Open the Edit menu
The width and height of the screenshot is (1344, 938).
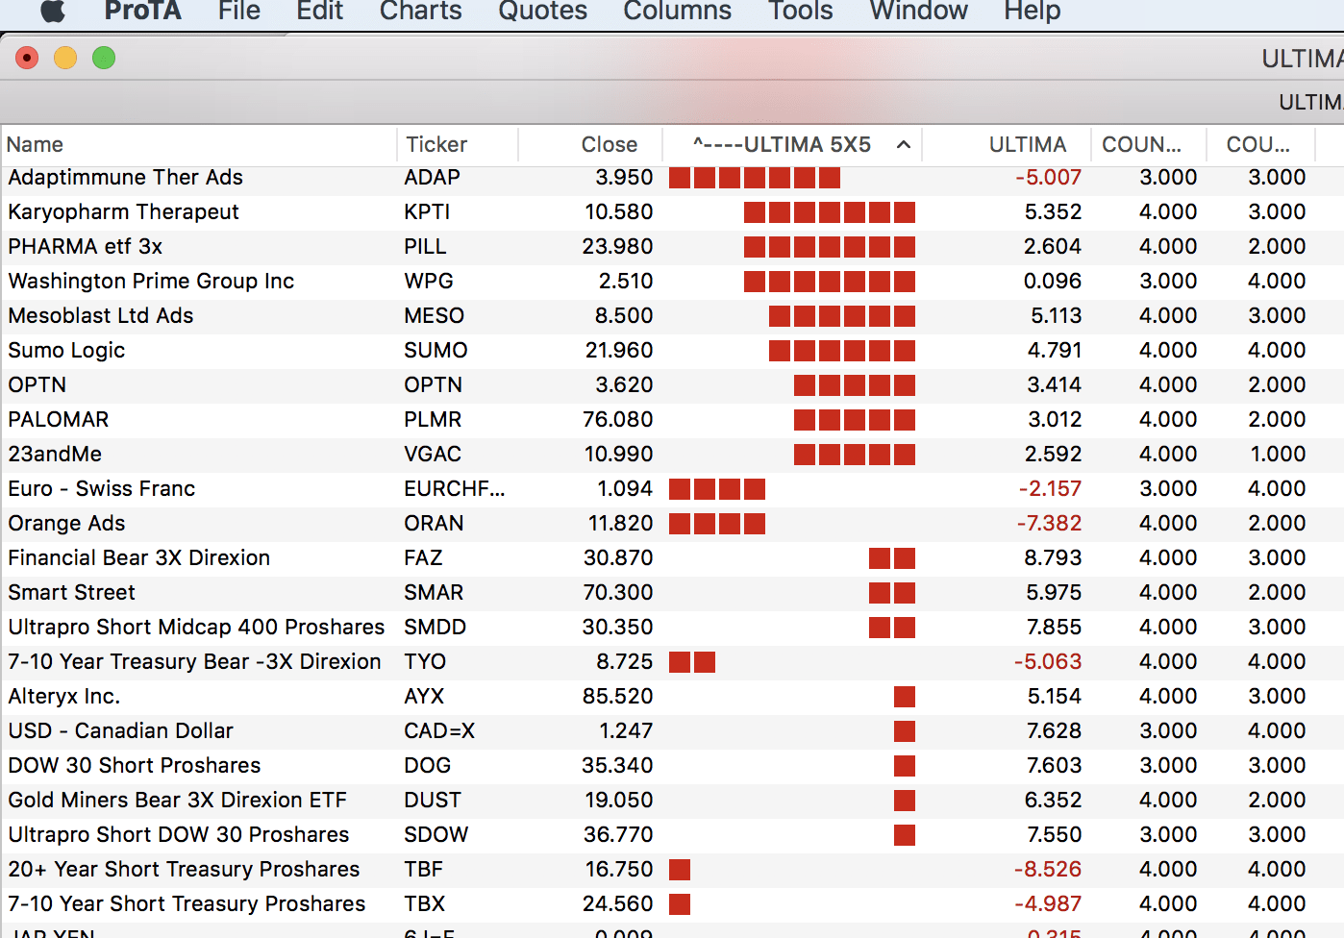pos(319,11)
